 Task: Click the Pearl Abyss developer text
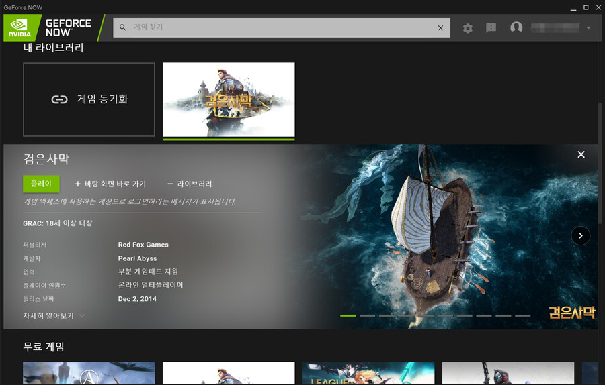click(x=137, y=258)
